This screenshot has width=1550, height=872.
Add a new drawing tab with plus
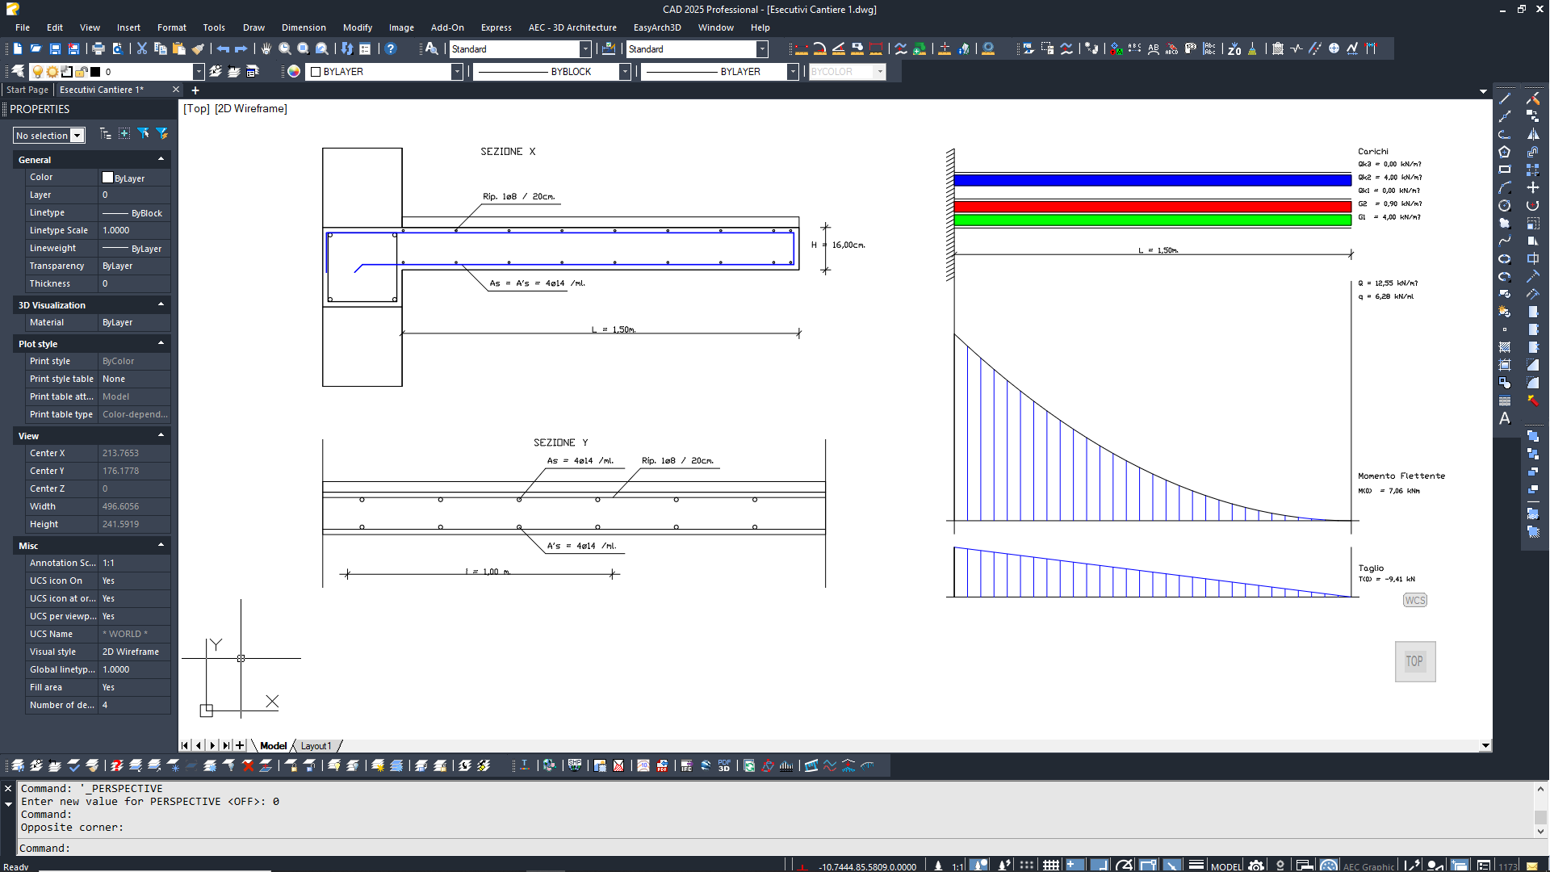pyautogui.click(x=195, y=90)
